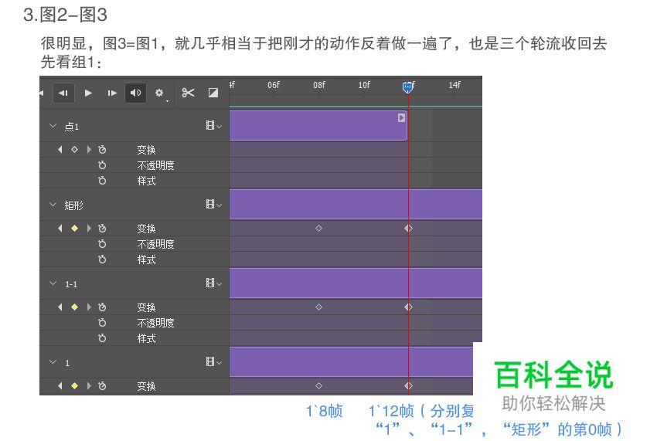Select the 点1 purple clip

coord(318,125)
